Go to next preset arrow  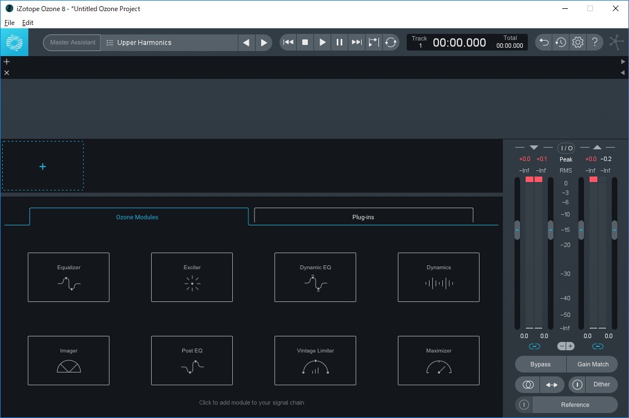[x=263, y=43]
